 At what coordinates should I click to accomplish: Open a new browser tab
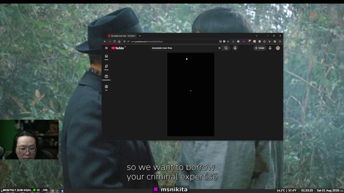point(140,36)
